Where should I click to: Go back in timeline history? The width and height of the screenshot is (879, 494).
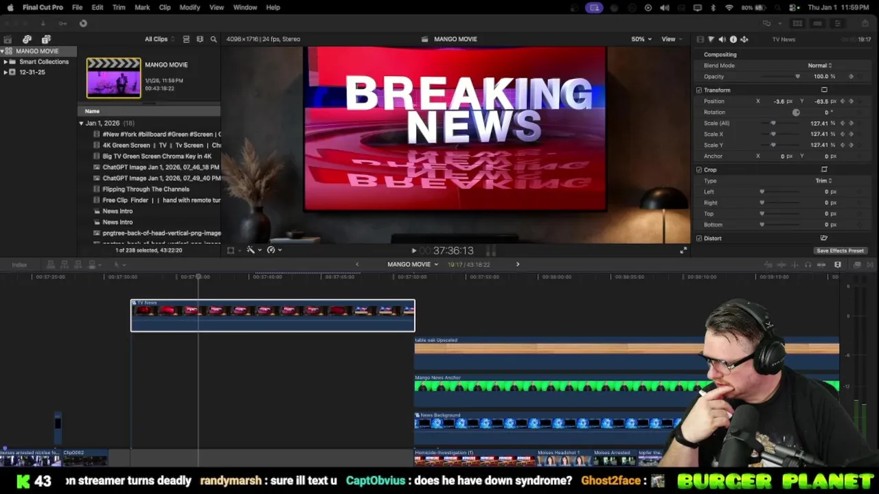coord(356,264)
